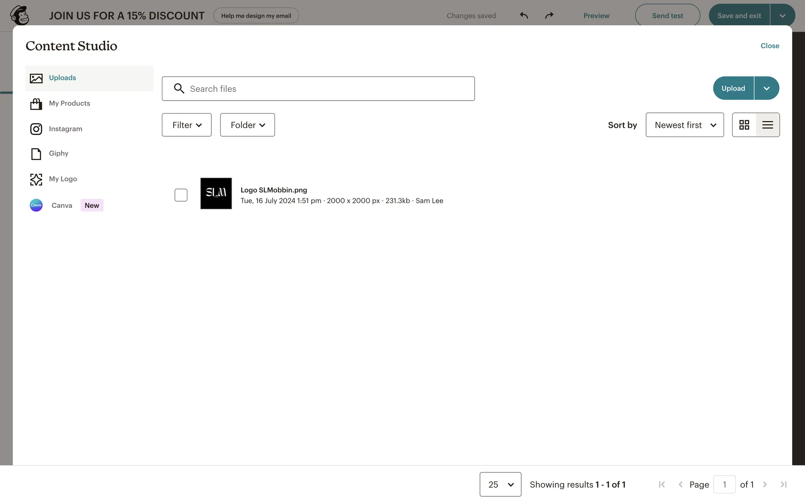Viewport: 805px width, 503px height.
Task: Click the Mailchimp Freddie logo icon
Action: pyautogui.click(x=19, y=16)
